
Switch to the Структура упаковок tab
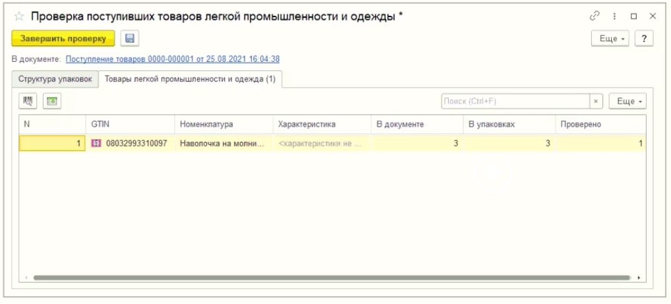click(x=55, y=80)
